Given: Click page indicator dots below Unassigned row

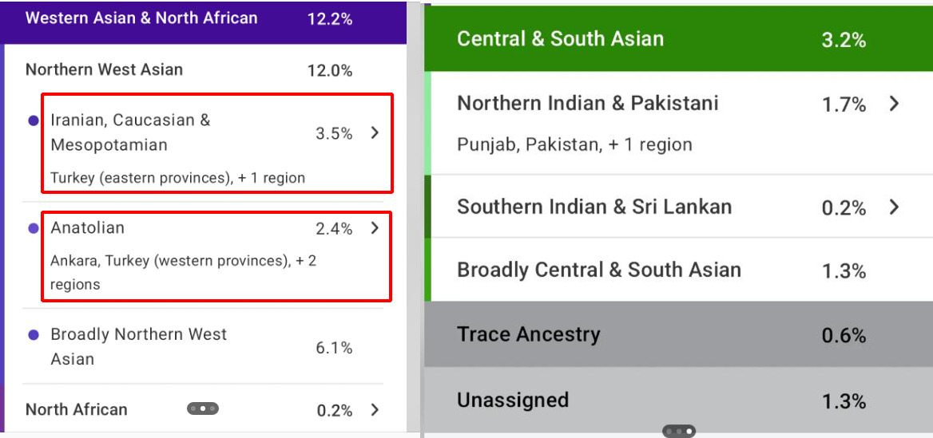Looking at the screenshot, I should 679,432.
